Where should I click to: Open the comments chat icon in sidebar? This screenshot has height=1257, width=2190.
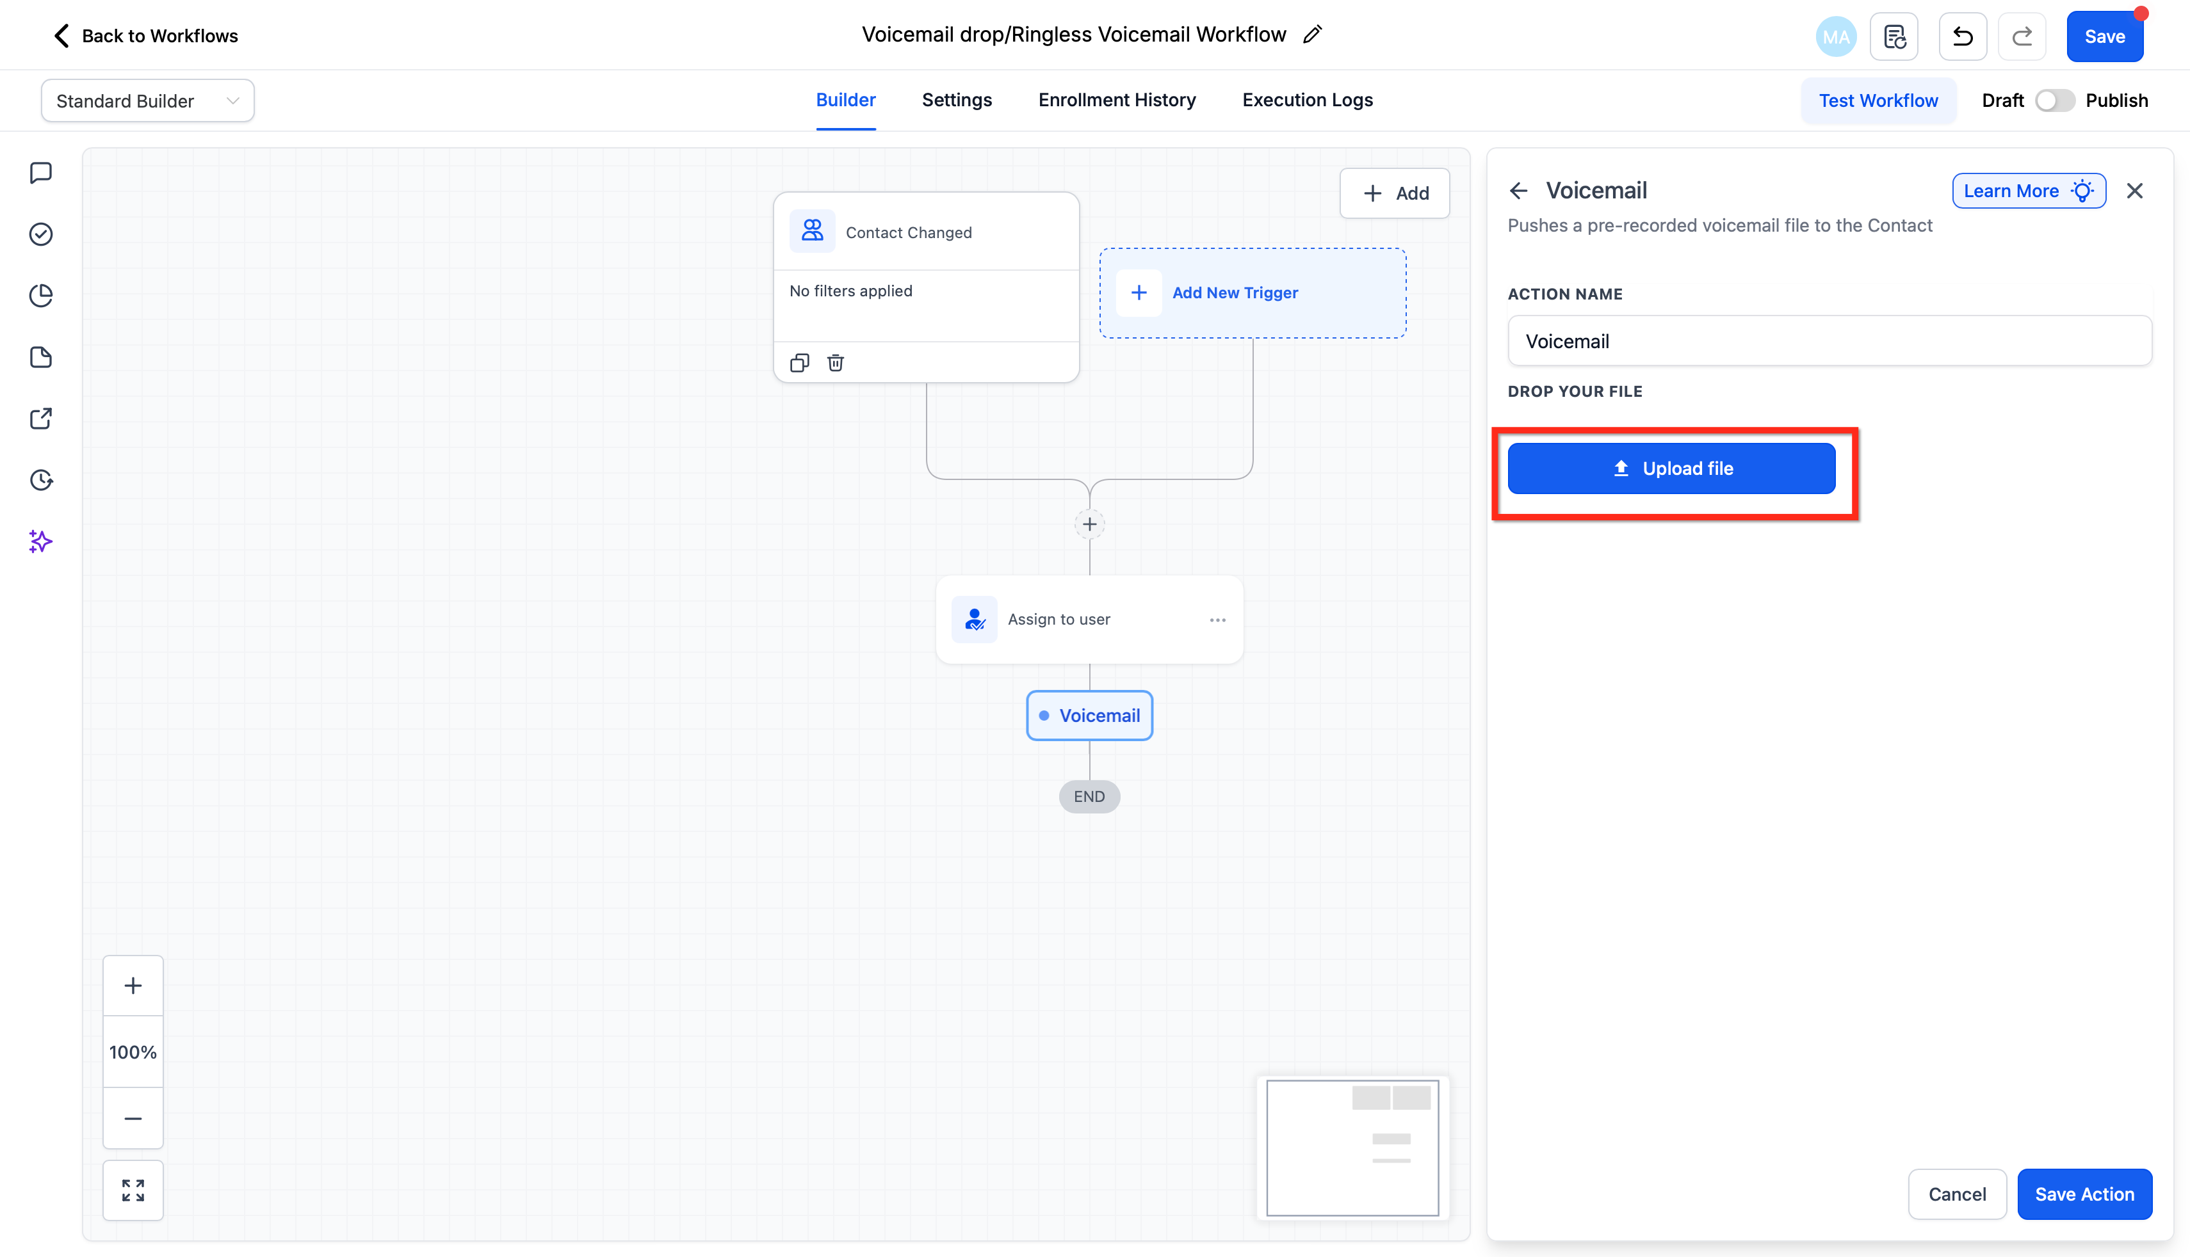pos(40,173)
